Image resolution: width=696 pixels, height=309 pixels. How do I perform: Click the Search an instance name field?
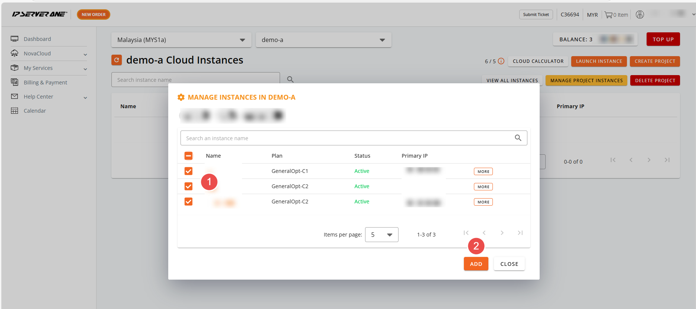[345, 138]
